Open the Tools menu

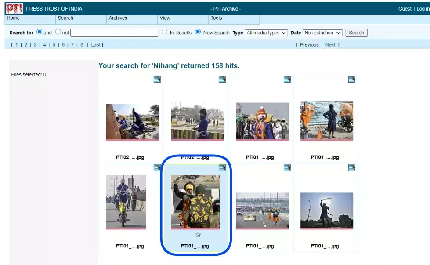pyautogui.click(x=216, y=18)
